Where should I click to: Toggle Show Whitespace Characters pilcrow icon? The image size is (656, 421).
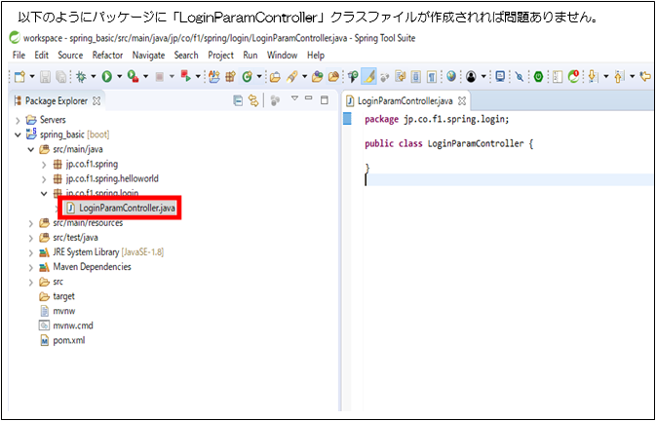pos(432,75)
